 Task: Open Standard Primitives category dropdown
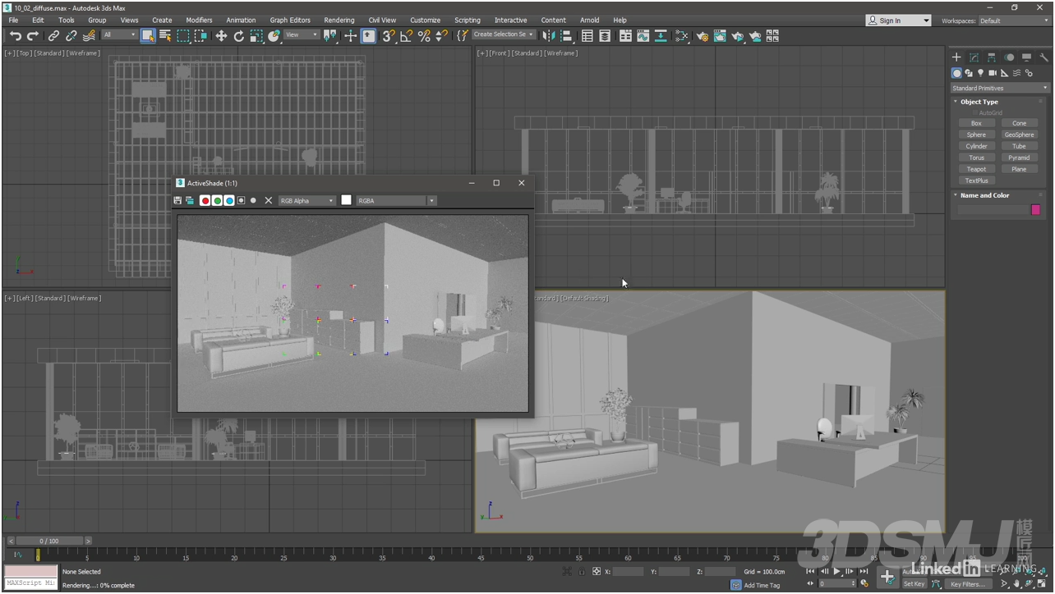(1000, 88)
